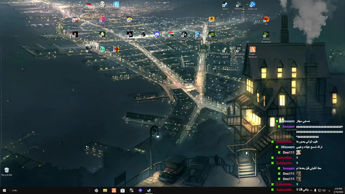
Task: Launch the Bloons TD Battles icon
Action: 116,52
